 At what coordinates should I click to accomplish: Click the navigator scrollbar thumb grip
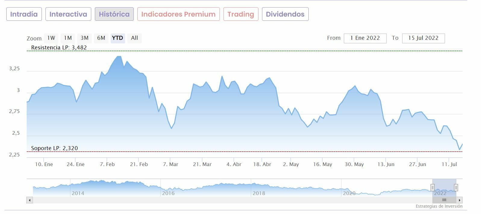click(x=444, y=200)
